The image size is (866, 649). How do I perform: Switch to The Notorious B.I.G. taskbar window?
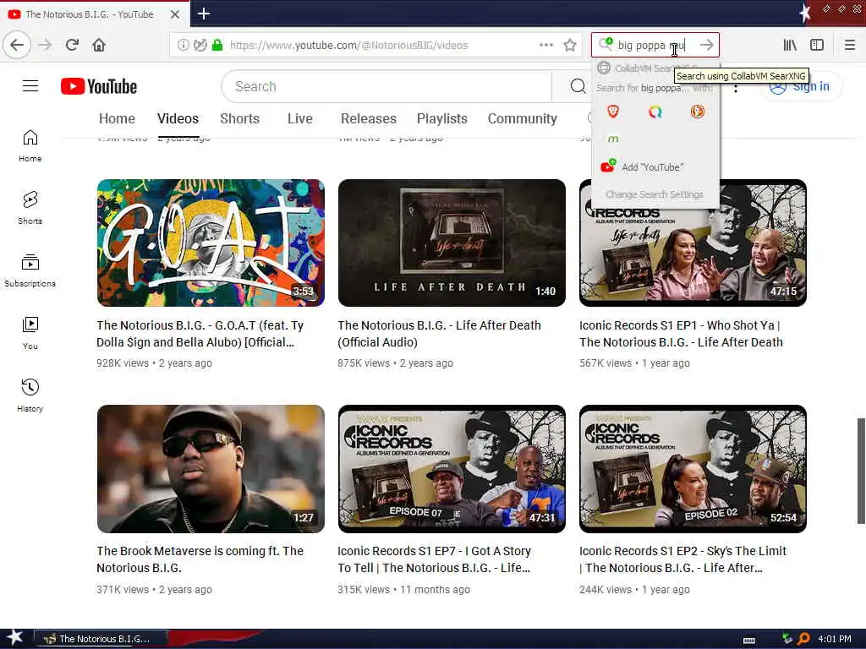coord(100,639)
